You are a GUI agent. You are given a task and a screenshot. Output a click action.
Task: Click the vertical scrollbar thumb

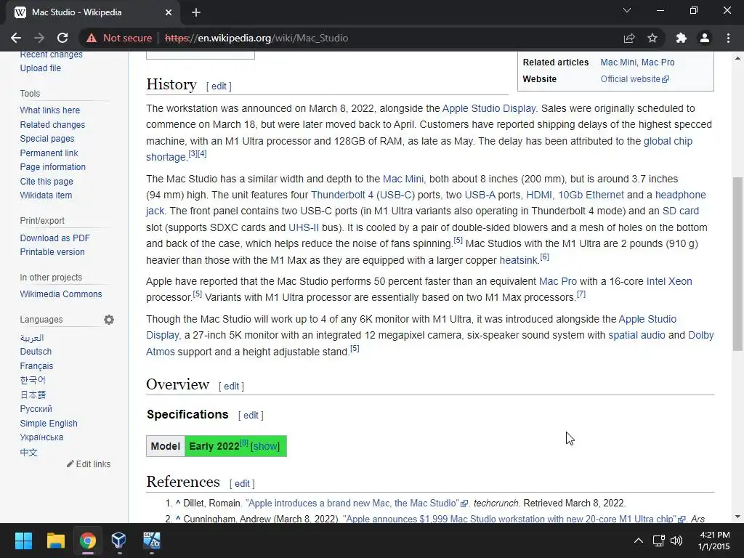(x=737, y=264)
